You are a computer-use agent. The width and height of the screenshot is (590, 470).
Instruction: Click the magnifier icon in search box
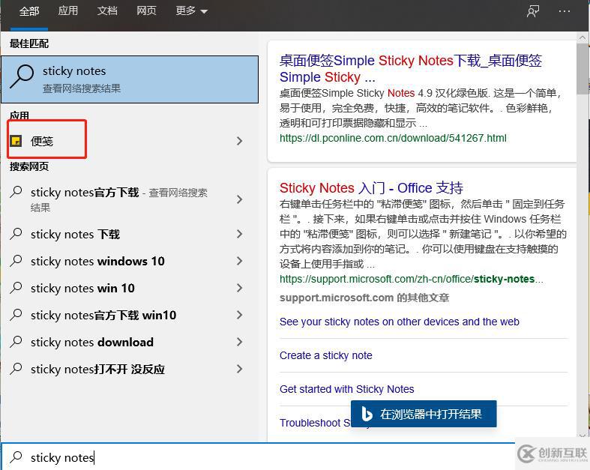(x=16, y=457)
